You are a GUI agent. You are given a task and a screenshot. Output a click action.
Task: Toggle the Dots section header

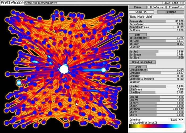(138, 35)
